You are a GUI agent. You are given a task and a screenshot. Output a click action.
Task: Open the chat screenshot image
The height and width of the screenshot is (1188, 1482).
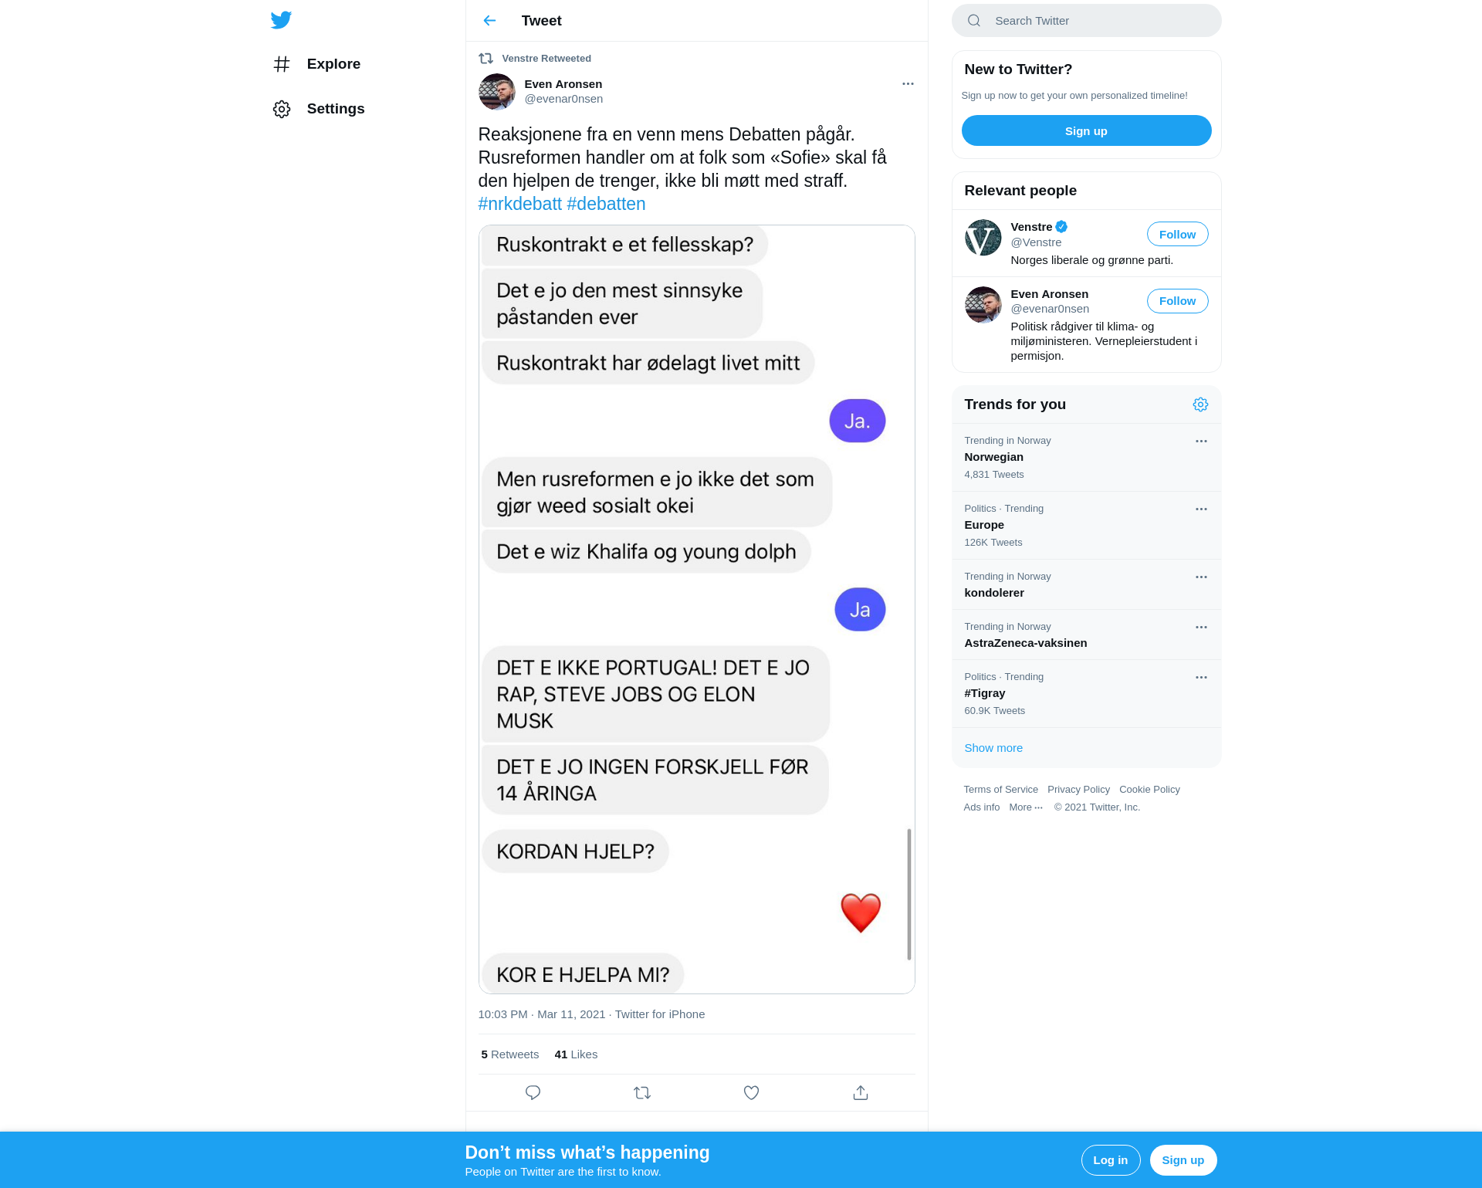pyautogui.click(x=696, y=609)
